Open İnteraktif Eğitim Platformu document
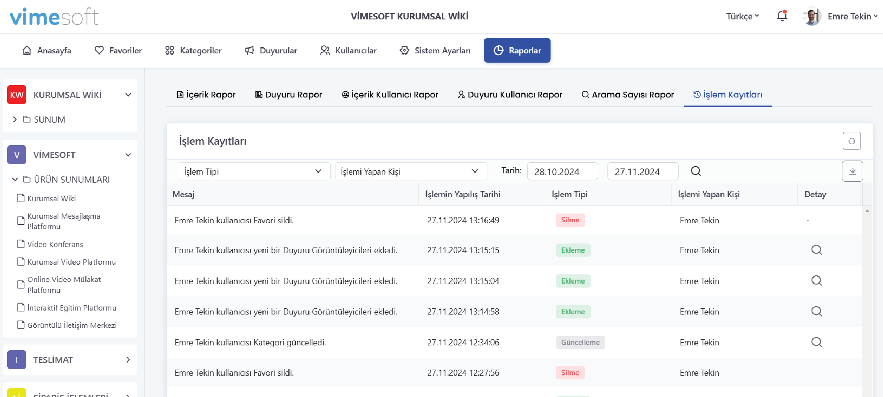Screen dimensions: 883x397 (67, 307)
